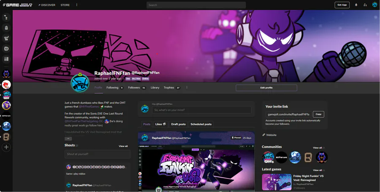The width and height of the screenshot is (380, 192).
Task: Open the friends icon in top bar
Action: pos(365,5)
